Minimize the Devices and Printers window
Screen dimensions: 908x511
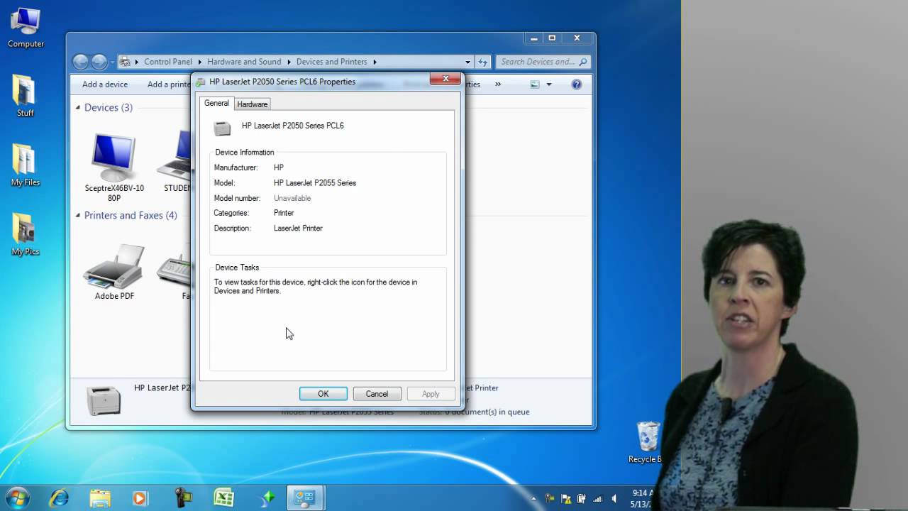click(x=534, y=38)
